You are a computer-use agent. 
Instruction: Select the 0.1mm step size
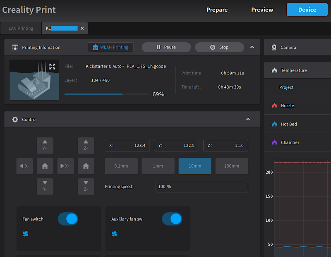(x=121, y=166)
